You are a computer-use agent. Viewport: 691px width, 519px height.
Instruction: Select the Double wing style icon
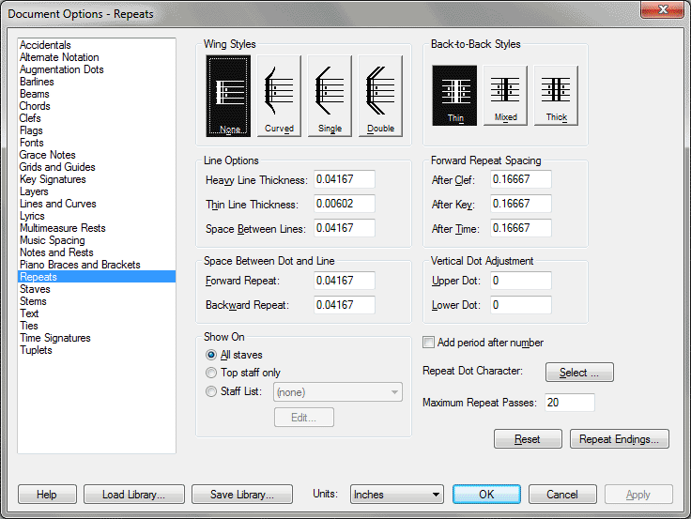(380, 96)
